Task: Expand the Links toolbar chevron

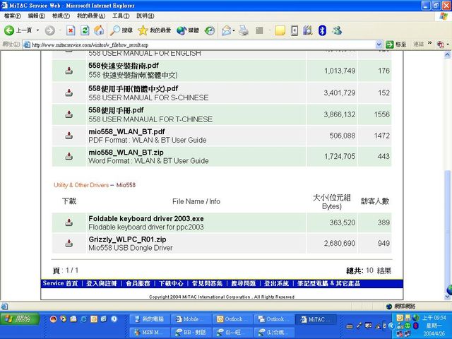Action: click(x=430, y=43)
